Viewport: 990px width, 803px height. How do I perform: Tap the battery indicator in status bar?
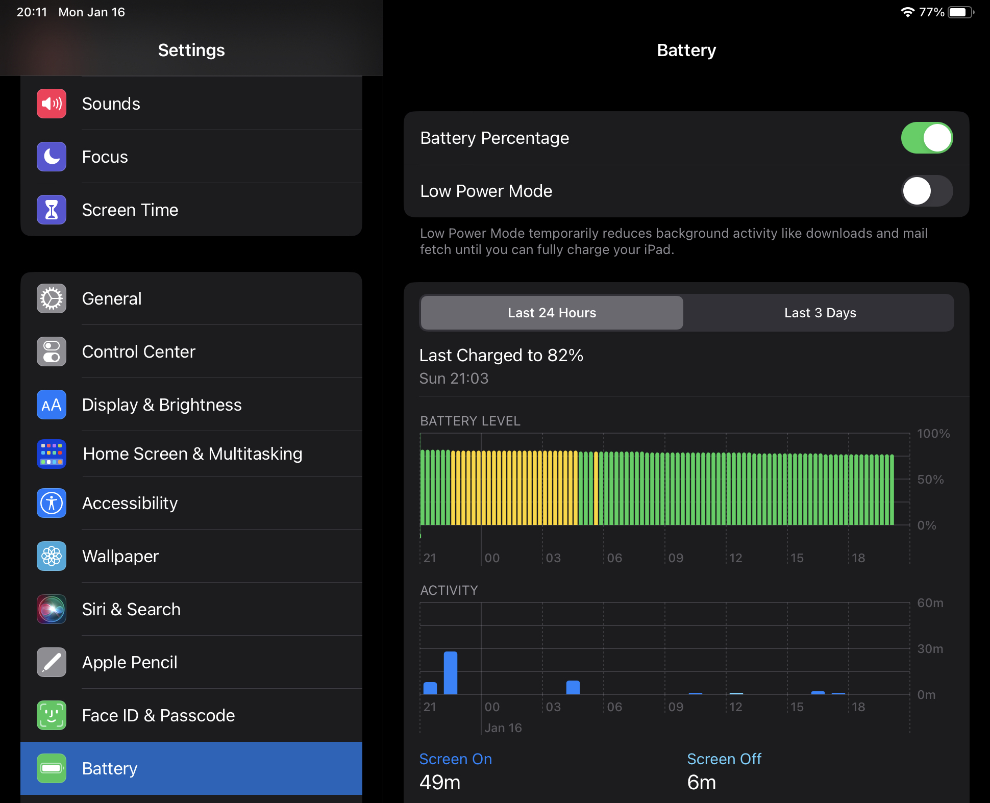coord(960,12)
